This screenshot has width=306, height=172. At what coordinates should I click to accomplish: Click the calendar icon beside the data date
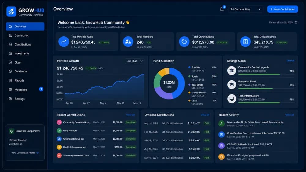[x=296, y=22]
